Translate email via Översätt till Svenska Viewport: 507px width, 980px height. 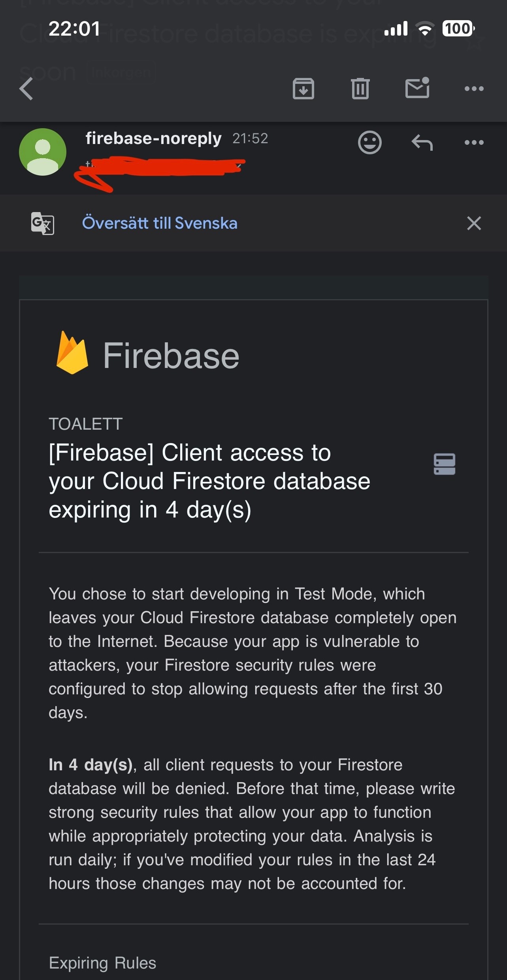coord(160,224)
